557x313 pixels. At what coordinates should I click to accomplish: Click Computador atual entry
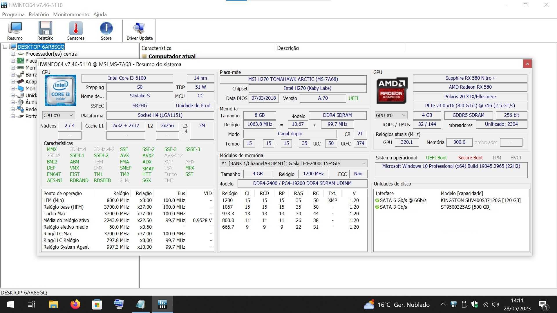click(x=172, y=56)
